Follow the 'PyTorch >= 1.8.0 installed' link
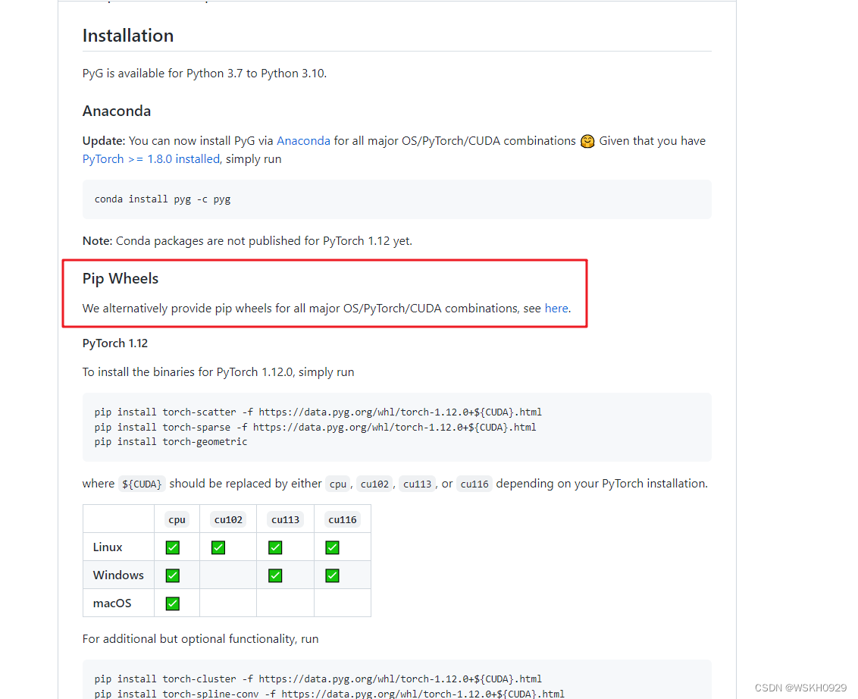 pyautogui.click(x=151, y=159)
